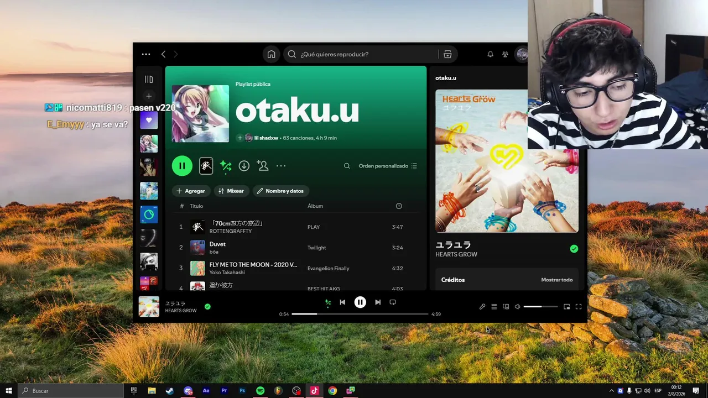Skip to the previous track
708x398 pixels.
342,302
